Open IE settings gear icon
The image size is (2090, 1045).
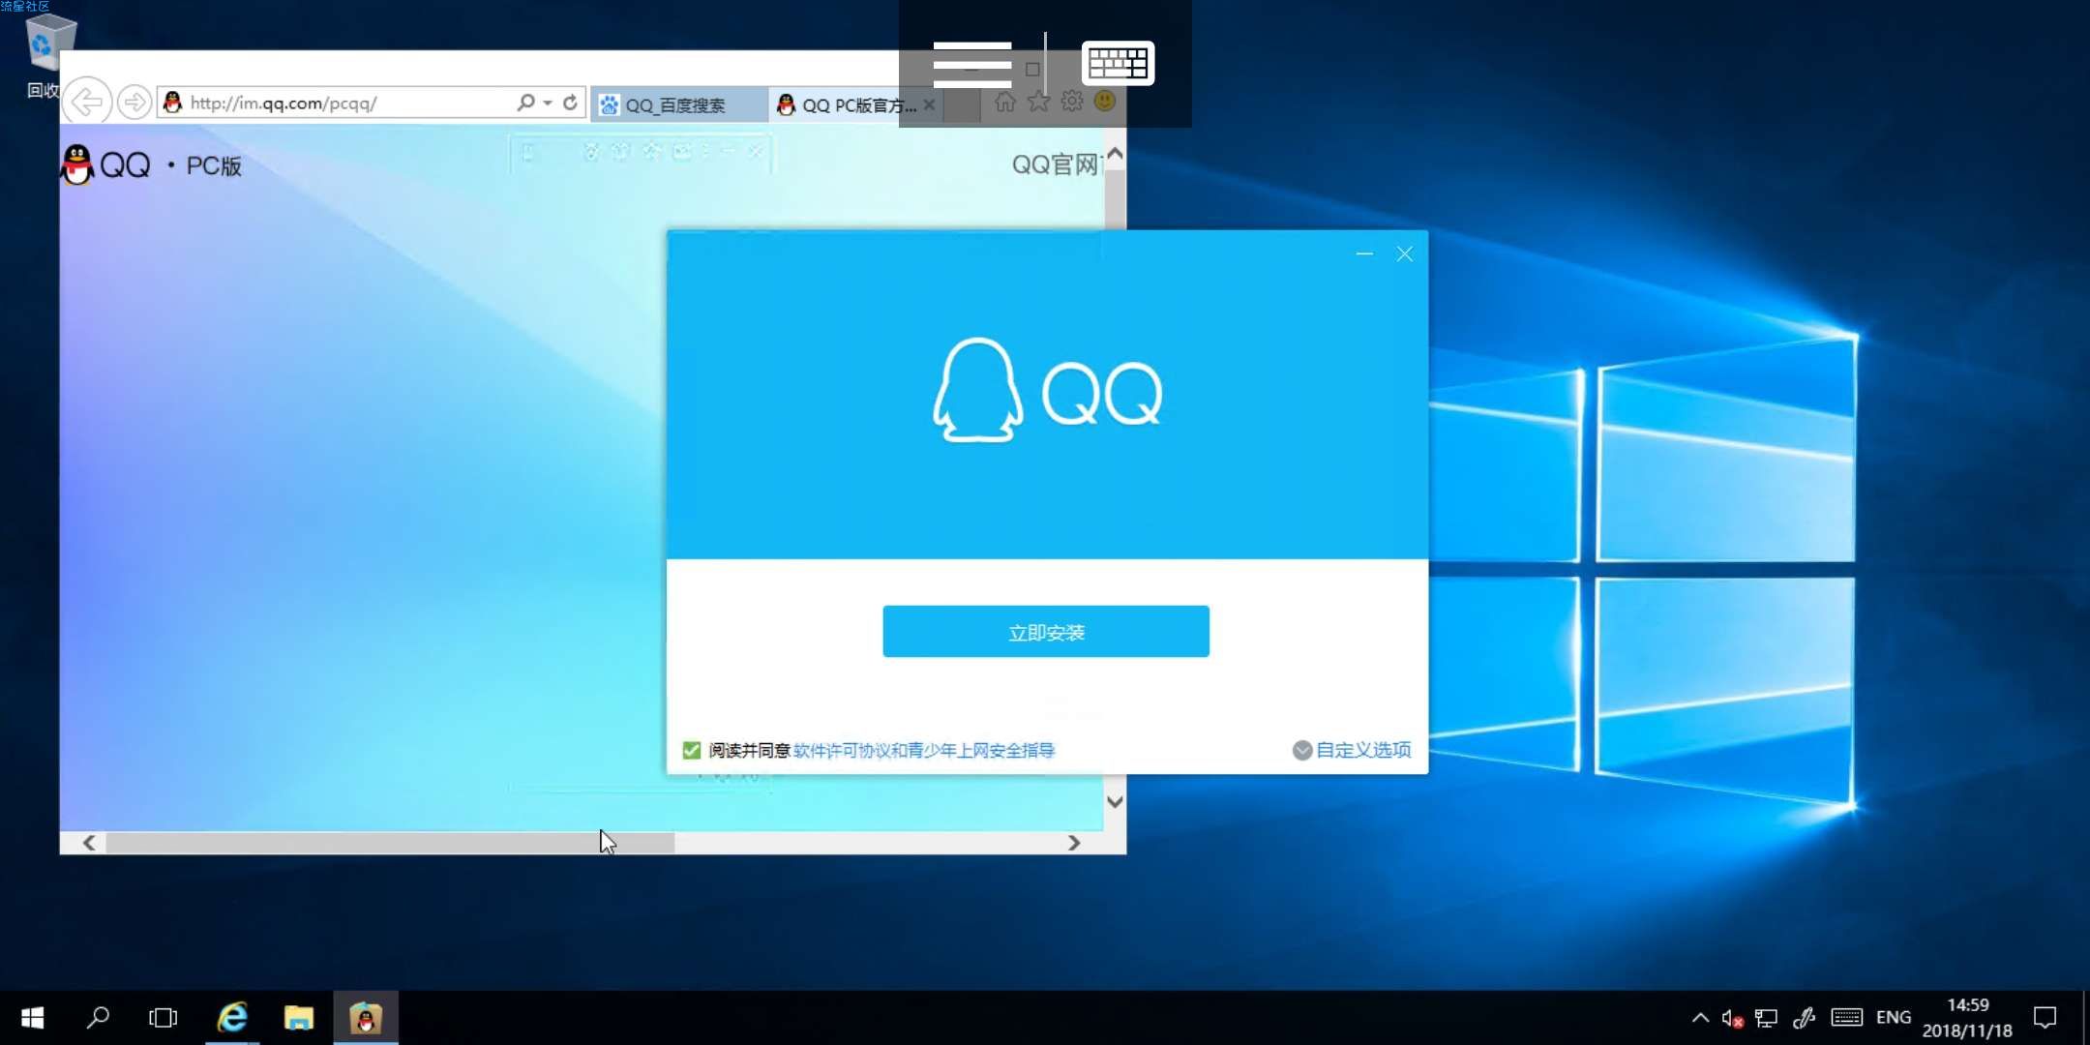pyautogui.click(x=1071, y=101)
